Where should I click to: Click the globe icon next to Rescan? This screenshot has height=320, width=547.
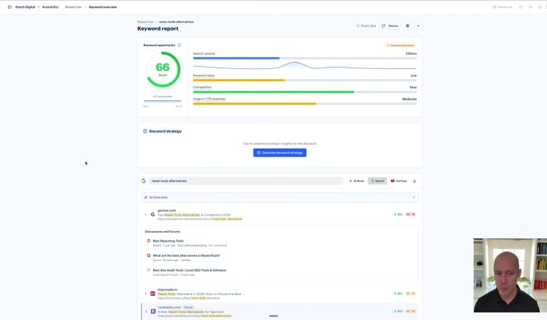(x=407, y=26)
